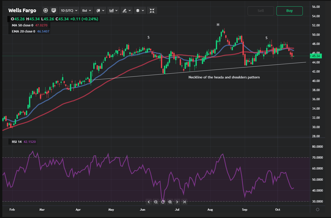Click the Aug label on time axis
This screenshot has height=218, width=331.
210,210
